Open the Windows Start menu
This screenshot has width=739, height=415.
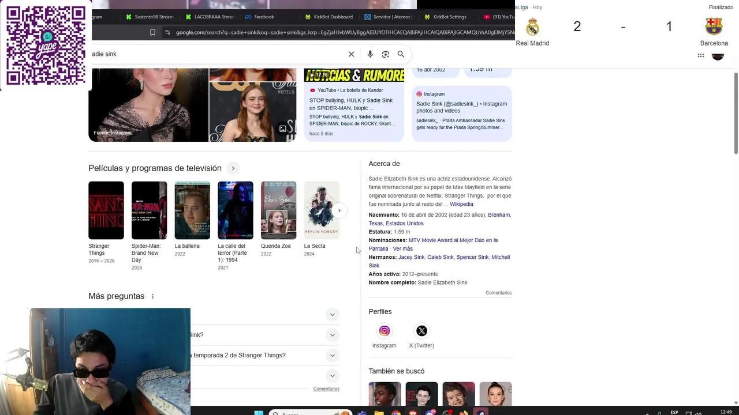(259, 413)
